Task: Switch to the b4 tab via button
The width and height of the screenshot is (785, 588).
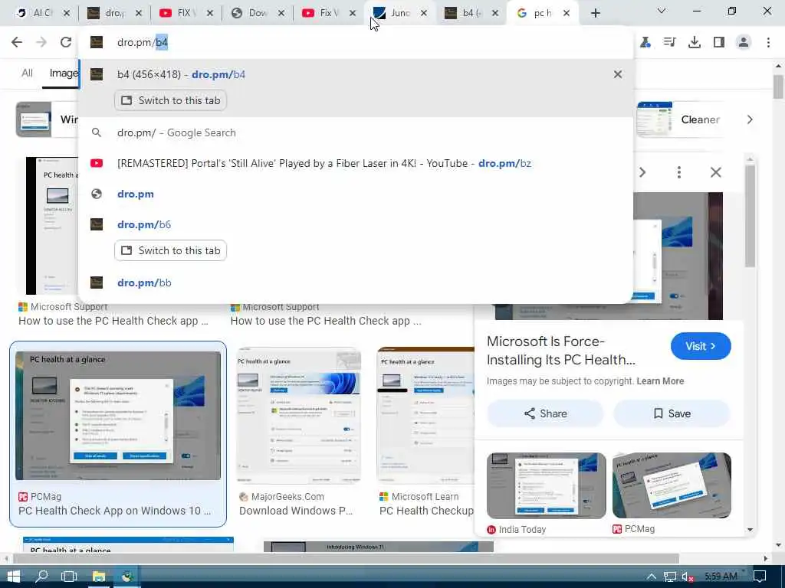Action: (170, 100)
